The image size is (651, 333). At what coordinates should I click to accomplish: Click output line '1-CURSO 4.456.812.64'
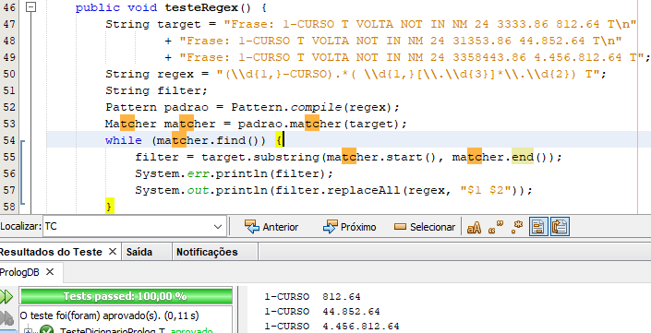(332, 326)
